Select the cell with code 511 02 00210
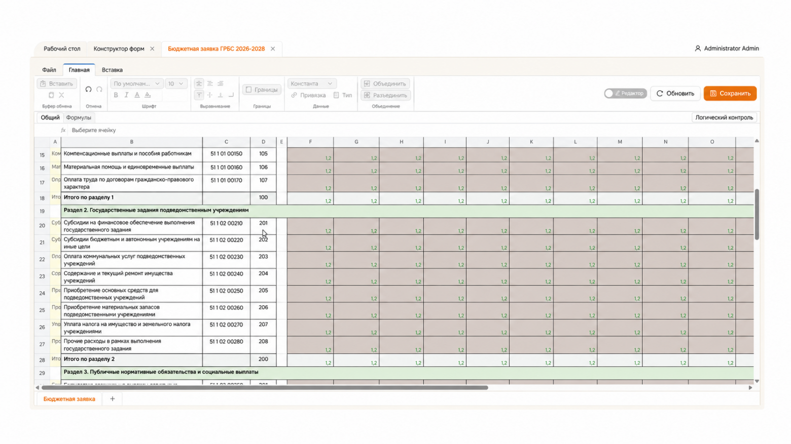Viewport: 791px width, 444px height. pyautogui.click(x=226, y=226)
